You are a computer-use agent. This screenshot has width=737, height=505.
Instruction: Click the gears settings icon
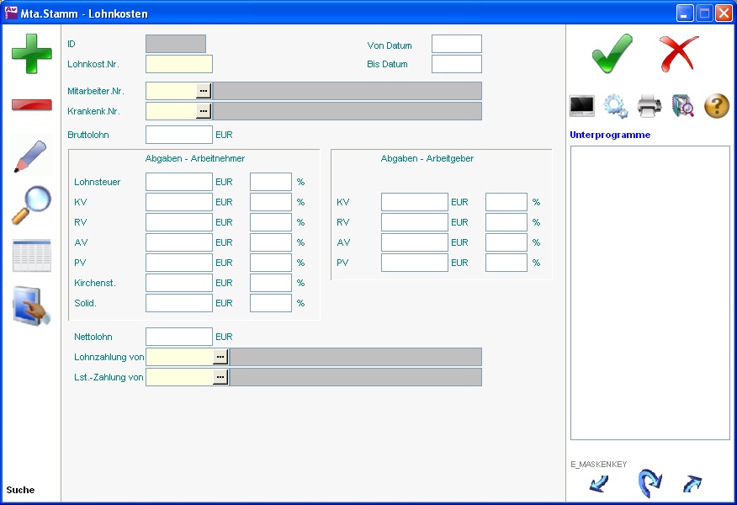(x=616, y=106)
